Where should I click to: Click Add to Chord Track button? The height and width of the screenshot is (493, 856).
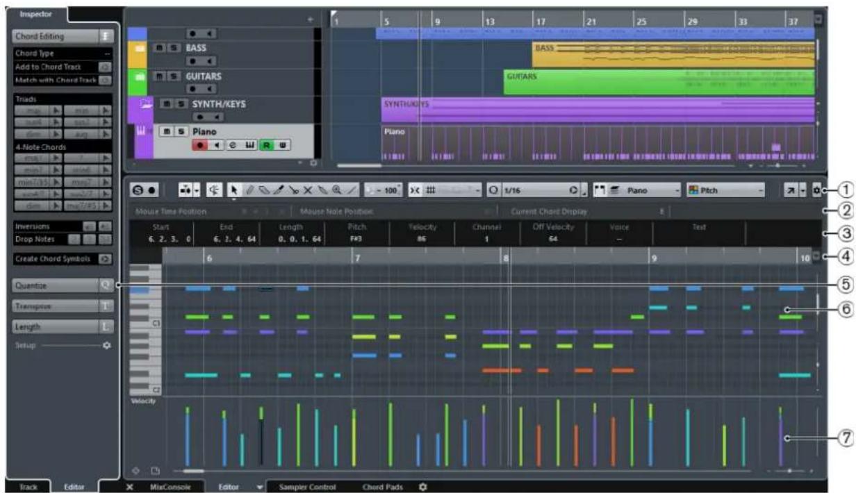[x=105, y=67]
